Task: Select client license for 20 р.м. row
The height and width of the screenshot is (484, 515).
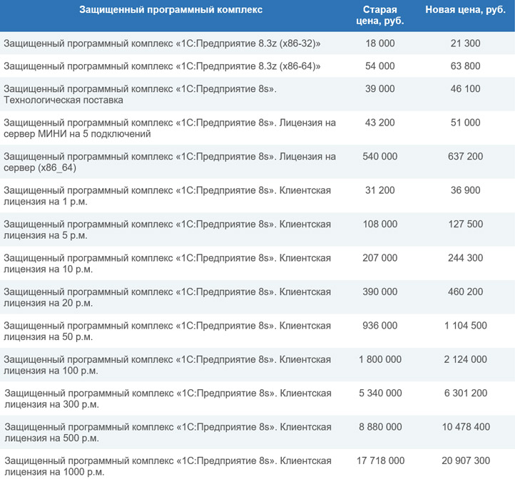Action: [167, 297]
